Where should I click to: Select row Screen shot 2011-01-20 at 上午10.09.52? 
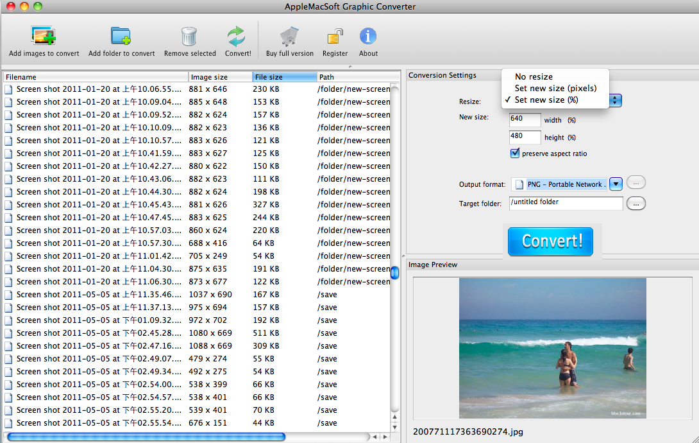tap(197, 115)
